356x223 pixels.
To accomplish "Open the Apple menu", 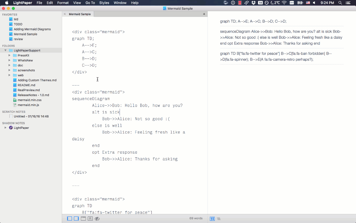I will click(x=6, y=3).
